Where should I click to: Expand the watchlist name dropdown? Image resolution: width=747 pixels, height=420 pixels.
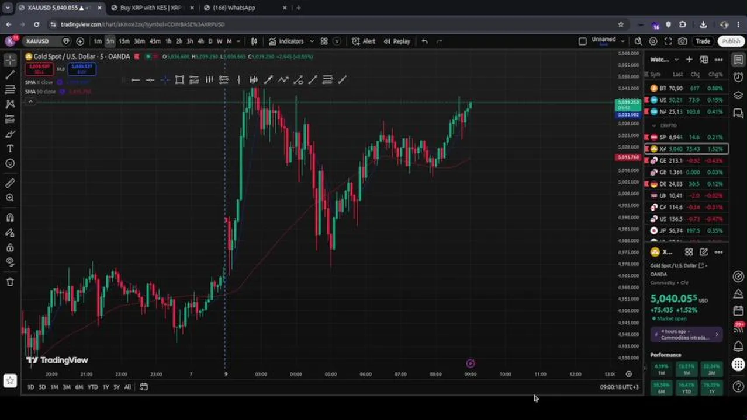click(x=676, y=60)
